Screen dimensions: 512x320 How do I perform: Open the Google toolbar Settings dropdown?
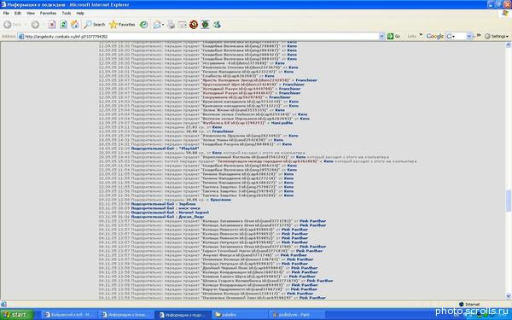tap(497, 36)
